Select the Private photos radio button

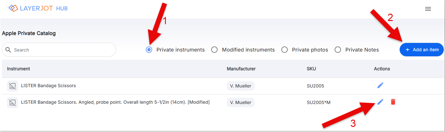[285, 50]
